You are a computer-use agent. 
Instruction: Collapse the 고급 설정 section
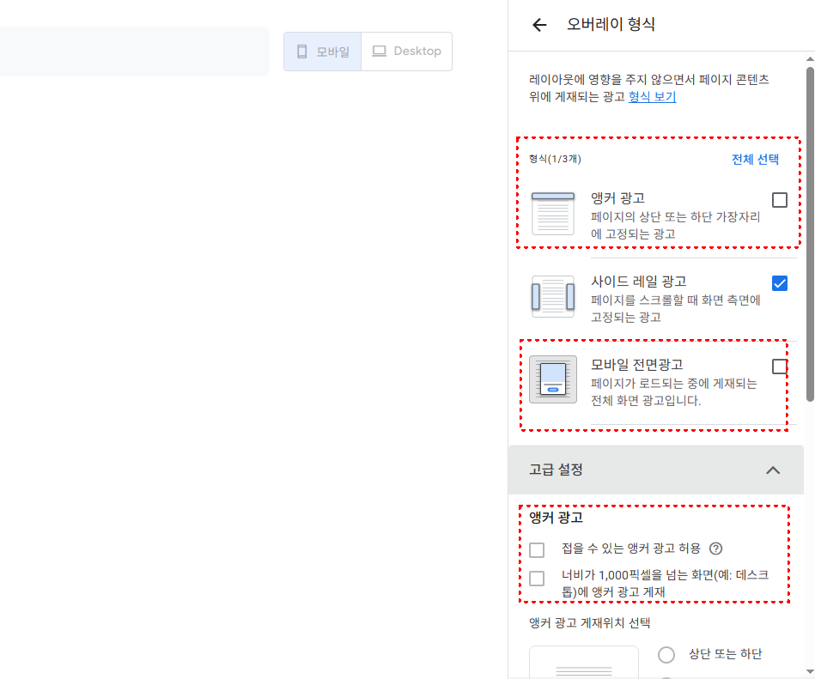point(773,470)
